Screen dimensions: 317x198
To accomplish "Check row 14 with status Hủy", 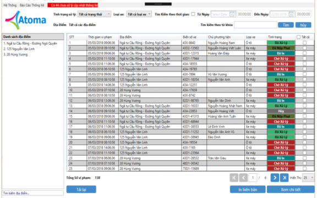I will point(305,111).
